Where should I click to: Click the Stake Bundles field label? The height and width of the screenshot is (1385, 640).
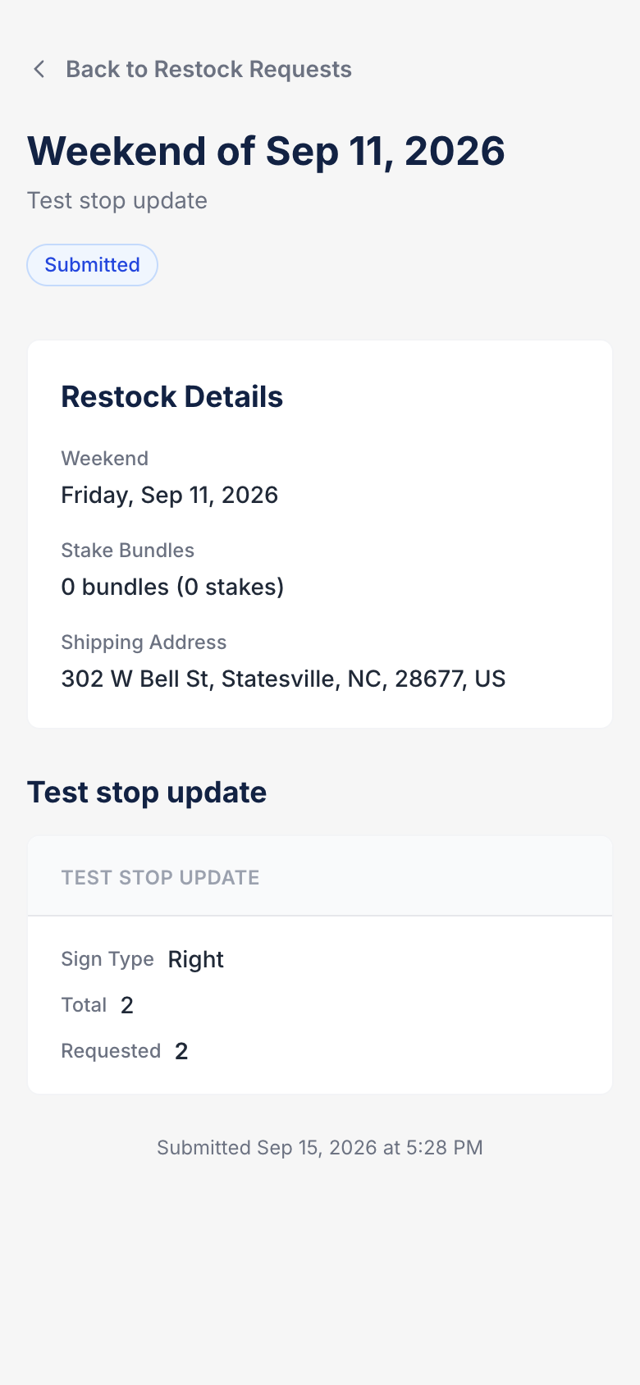[128, 551]
